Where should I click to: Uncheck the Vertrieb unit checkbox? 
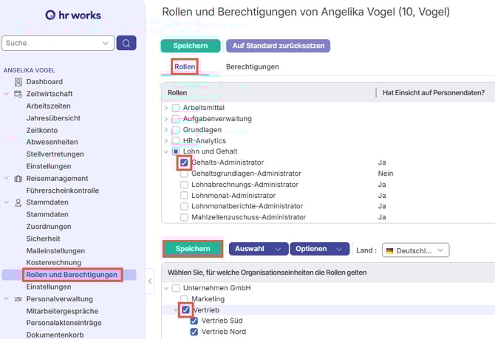pyautogui.click(x=185, y=310)
